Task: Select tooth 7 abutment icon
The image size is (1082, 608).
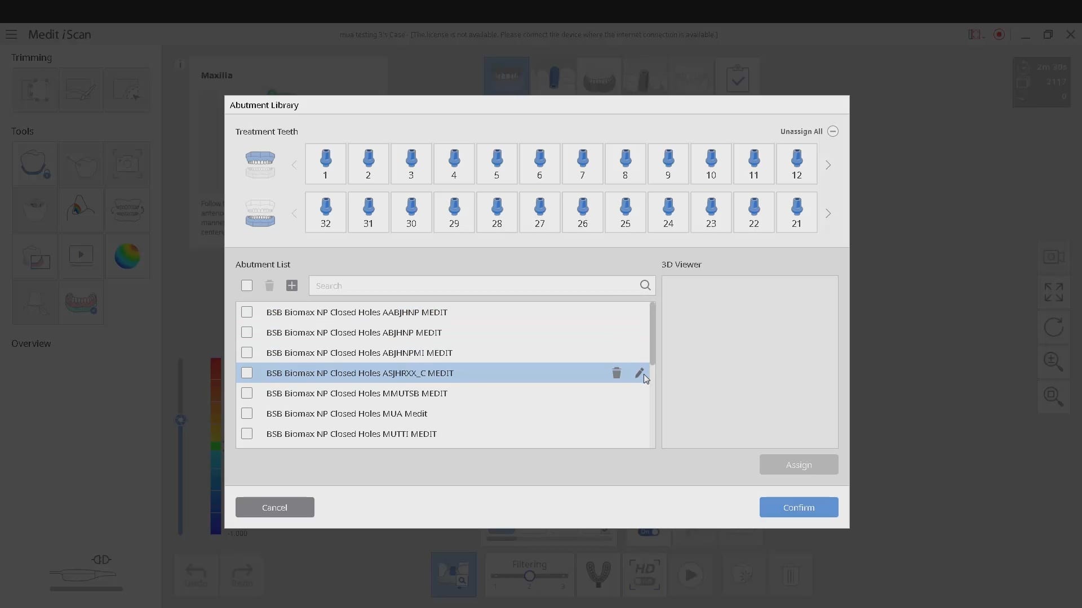Action: [582, 164]
